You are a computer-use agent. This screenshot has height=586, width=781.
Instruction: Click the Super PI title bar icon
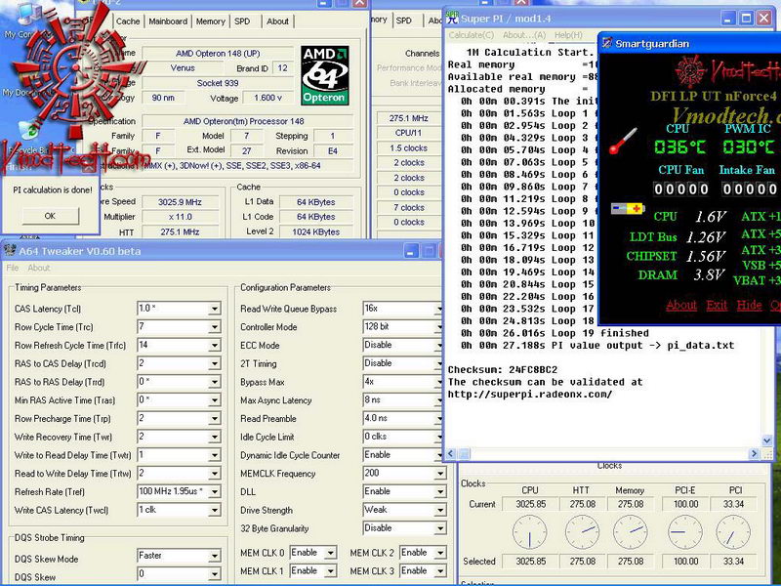[452, 18]
